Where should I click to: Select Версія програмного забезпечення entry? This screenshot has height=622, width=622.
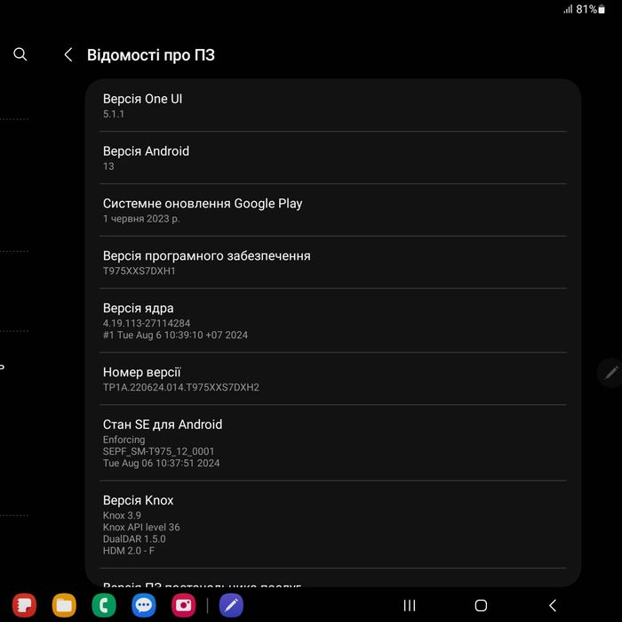point(333,263)
